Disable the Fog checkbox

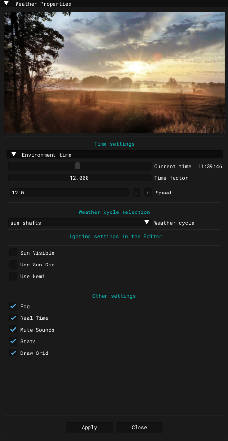pyautogui.click(x=13, y=306)
